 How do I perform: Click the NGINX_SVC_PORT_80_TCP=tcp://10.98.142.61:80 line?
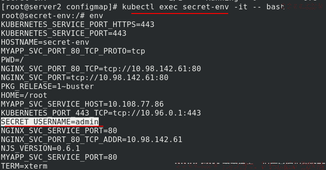click(x=101, y=69)
